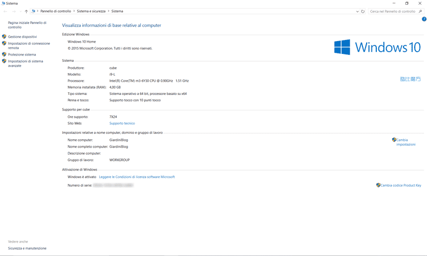The width and height of the screenshot is (427, 256).
Task: Open recent locations dropdown arrow
Action: point(21,11)
